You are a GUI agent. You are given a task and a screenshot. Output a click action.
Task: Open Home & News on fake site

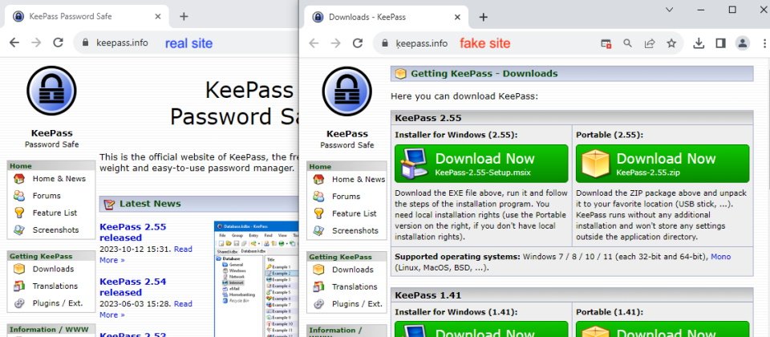click(359, 179)
